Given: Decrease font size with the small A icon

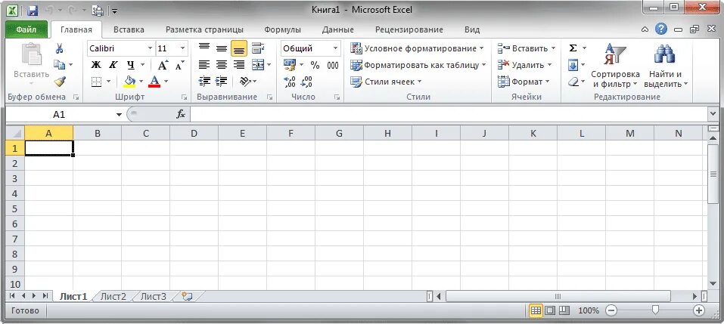Looking at the screenshot, I should (x=179, y=65).
